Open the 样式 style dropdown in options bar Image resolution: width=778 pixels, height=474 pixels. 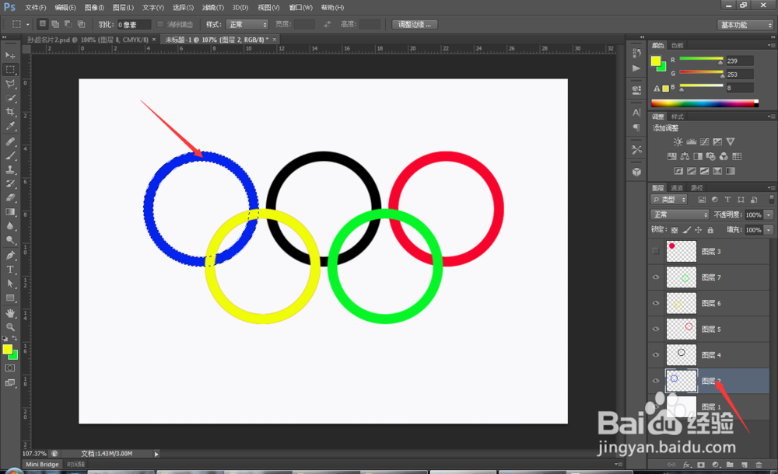(x=247, y=24)
